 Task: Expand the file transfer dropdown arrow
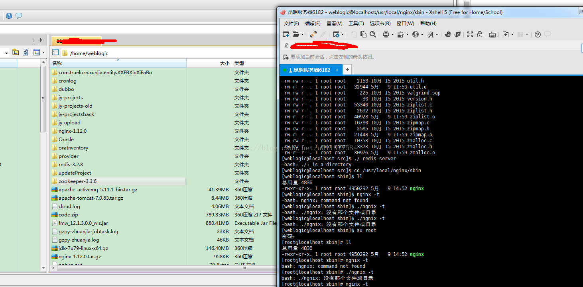pyautogui.click(x=407, y=35)
